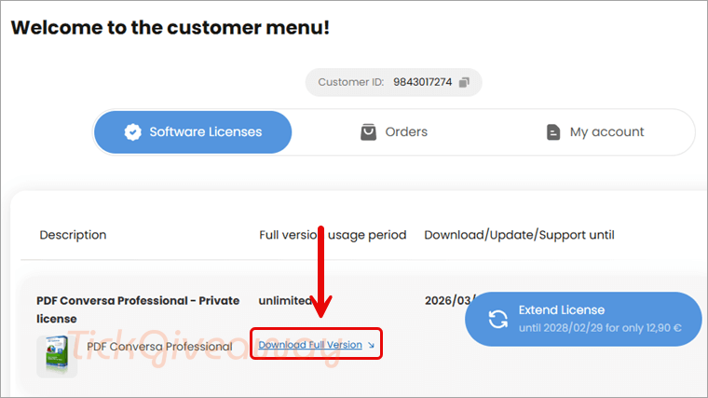
Task: Copy the customer ID with the copy icon
Action: pos(464,82)
